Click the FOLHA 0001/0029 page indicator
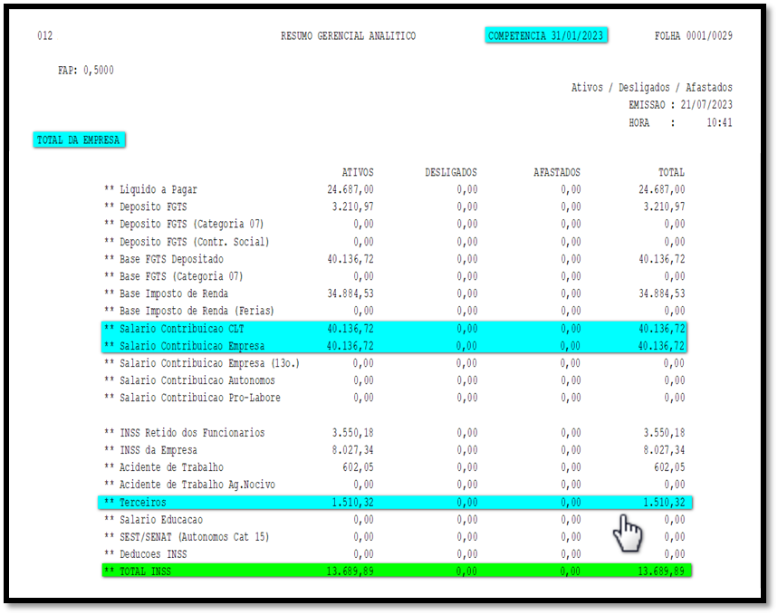This screenshot has width=778, height=615. (x=693, y=35)
